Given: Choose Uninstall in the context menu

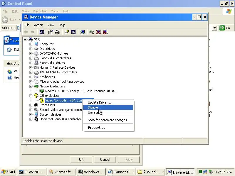Looking at the screenshot, I should pyautogui.click(x=108, y=112).
